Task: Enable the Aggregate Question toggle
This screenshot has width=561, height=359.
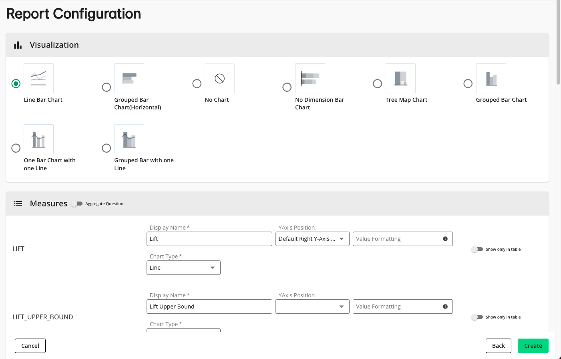Action: (76, 204)
